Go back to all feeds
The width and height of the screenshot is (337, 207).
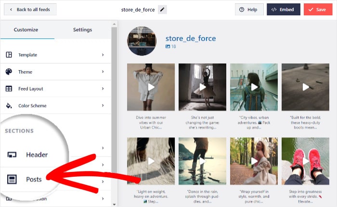click(30, 10)
